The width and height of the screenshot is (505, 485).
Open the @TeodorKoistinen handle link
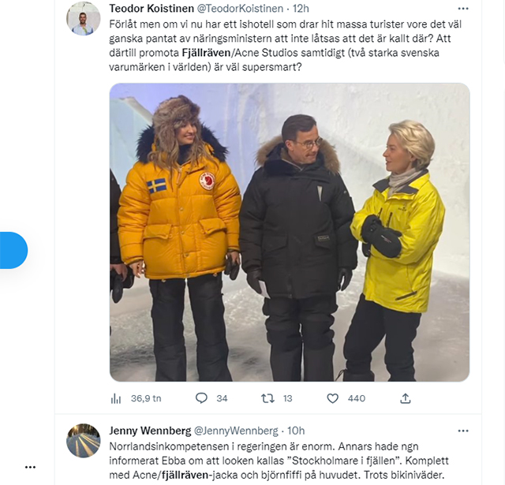pyautogui.click(x=240, y=8)
